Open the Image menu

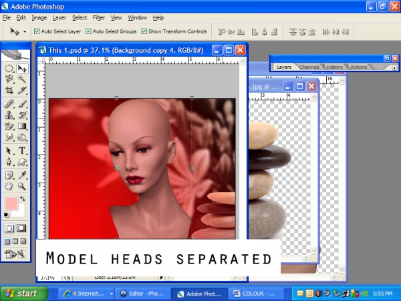[x=39, y=17]
